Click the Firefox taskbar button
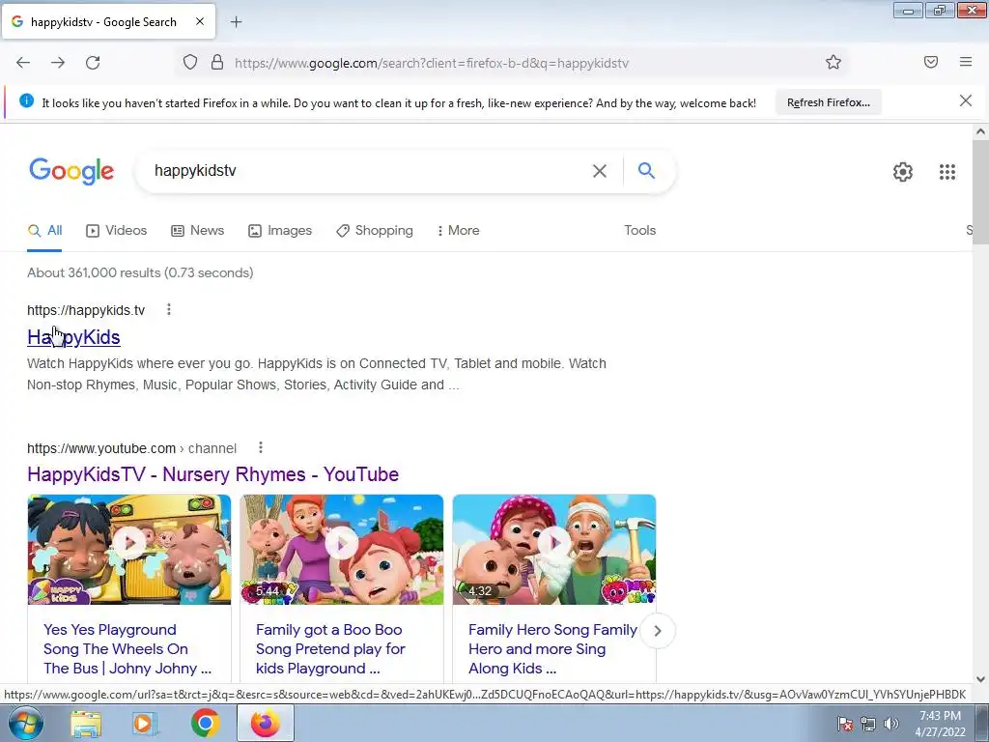 (265, 723)
